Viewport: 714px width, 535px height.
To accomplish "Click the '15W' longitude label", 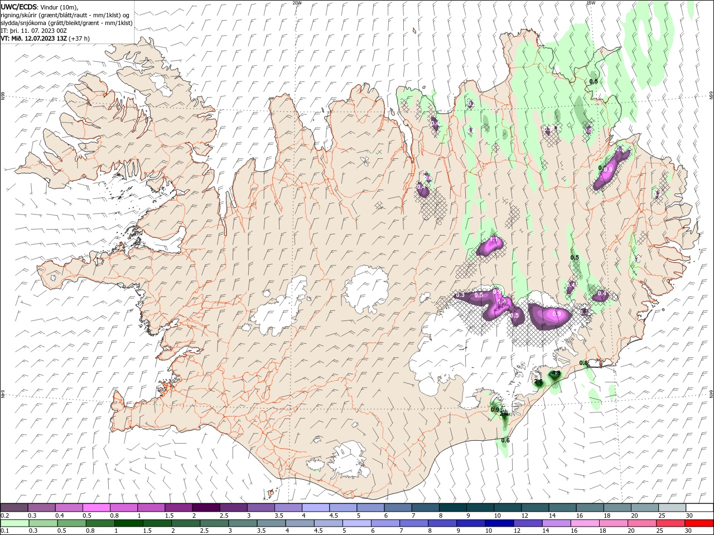I will coord(591,3).
